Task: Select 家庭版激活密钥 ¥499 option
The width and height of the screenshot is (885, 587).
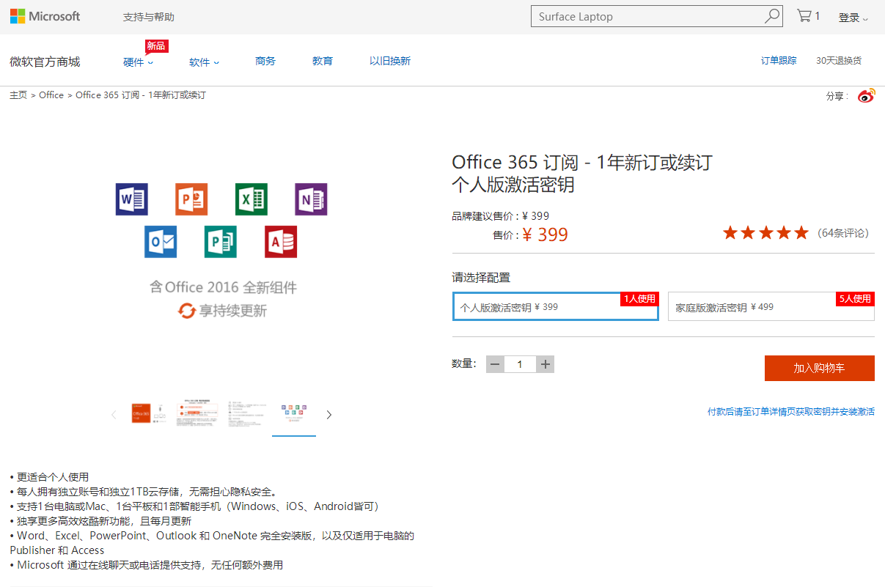Action: pyautogui.click(x=771, y=307)
